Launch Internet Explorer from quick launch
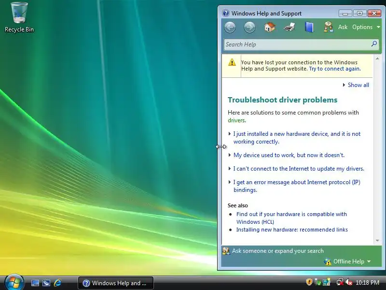 pos(57,283)
